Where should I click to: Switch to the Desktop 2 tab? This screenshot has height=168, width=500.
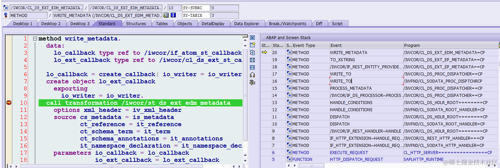pos(51,23)
